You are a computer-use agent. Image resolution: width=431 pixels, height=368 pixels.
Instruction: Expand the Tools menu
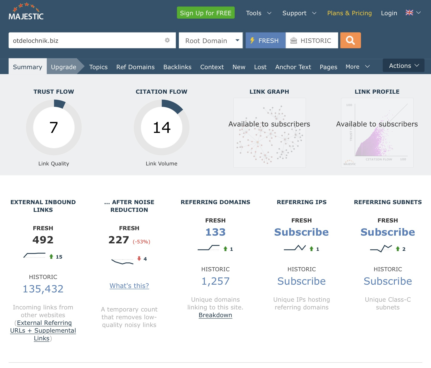pos(259,13)
